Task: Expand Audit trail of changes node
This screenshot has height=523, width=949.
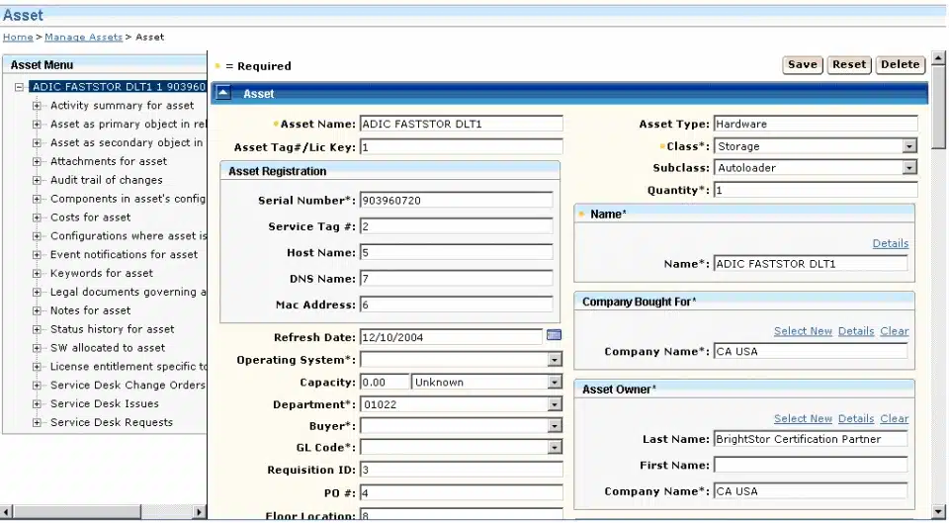Action: coord(37,180)
